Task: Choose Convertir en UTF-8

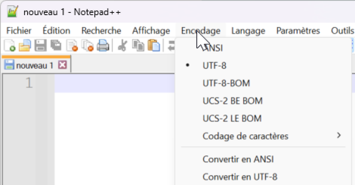Action: 264,177
